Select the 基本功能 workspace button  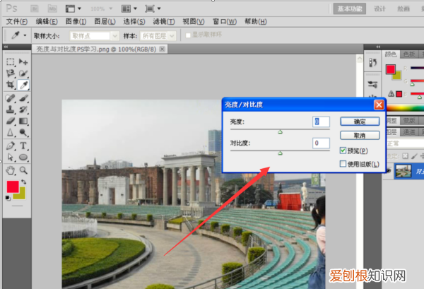point(349,9)
